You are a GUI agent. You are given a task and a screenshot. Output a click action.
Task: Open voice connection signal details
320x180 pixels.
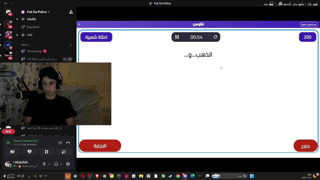pos(8,142)
